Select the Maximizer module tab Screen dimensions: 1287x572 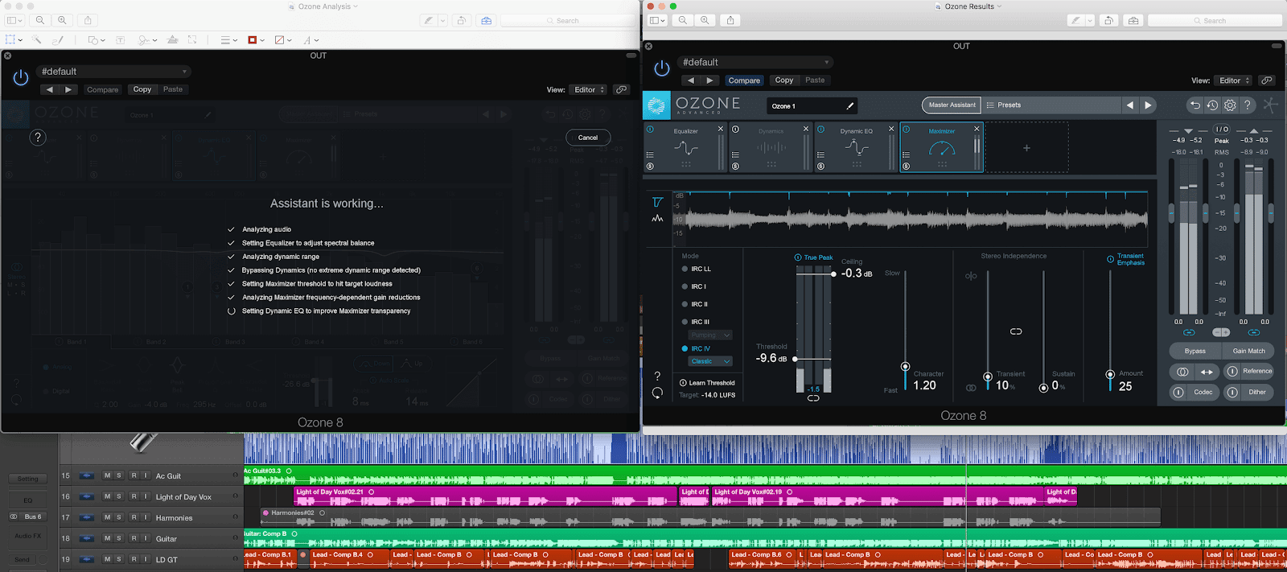(x=942, y=148)
